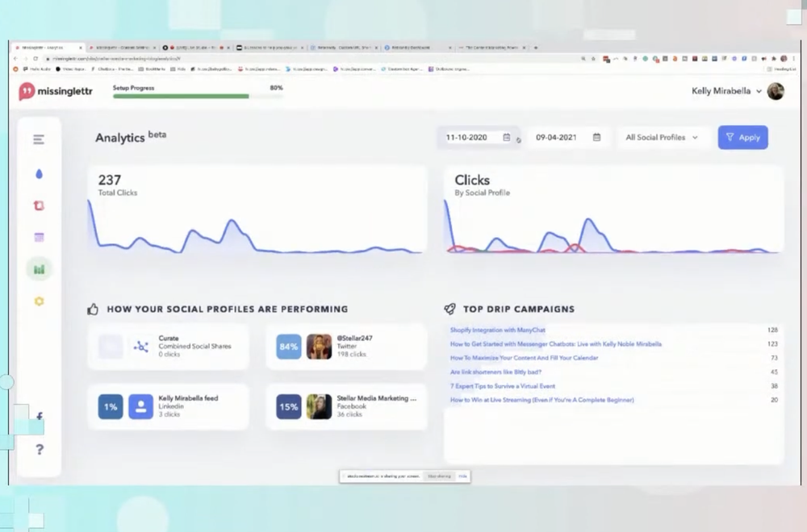Open 7 Expert Tips to Survive a Virtual Event
This screenshot has width=807, height=532.
(x=502, y=386)
